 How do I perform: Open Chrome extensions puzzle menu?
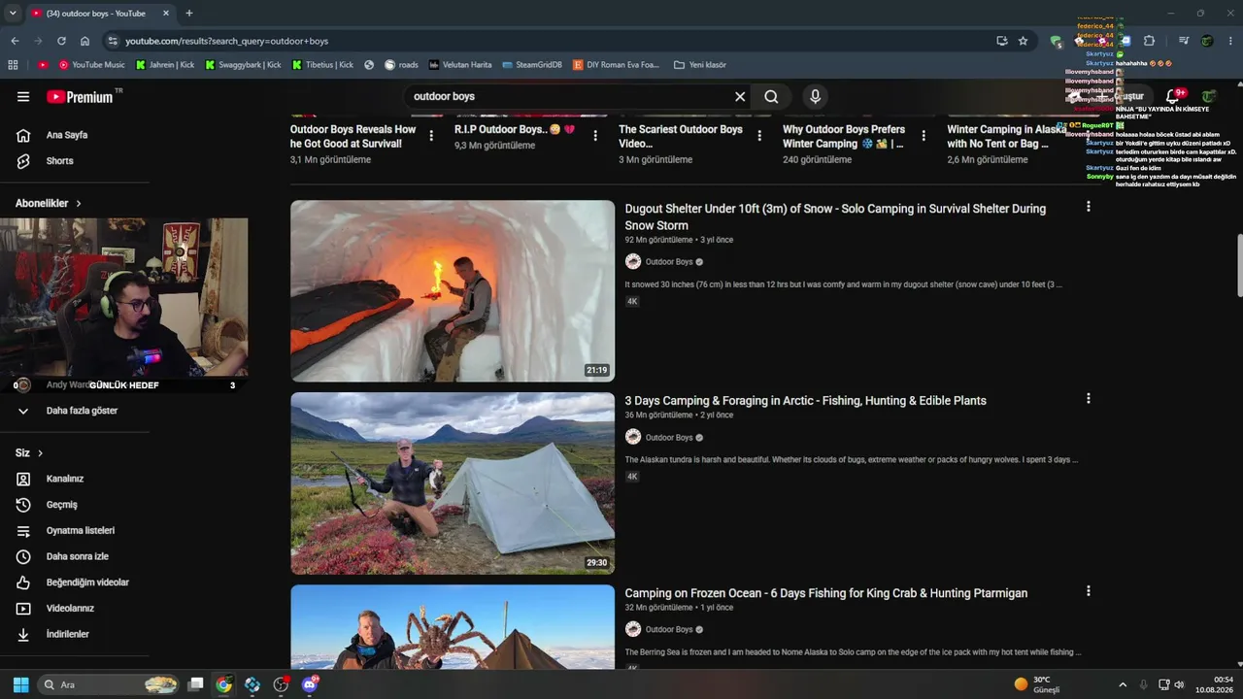tap(1149, 41)
